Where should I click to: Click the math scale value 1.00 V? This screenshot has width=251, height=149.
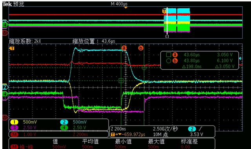point(30,135)
